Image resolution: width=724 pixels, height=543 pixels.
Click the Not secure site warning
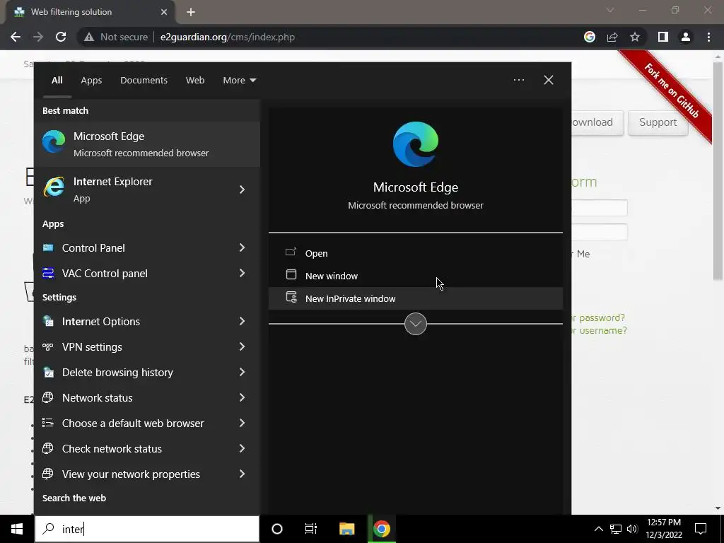(116, 37)
